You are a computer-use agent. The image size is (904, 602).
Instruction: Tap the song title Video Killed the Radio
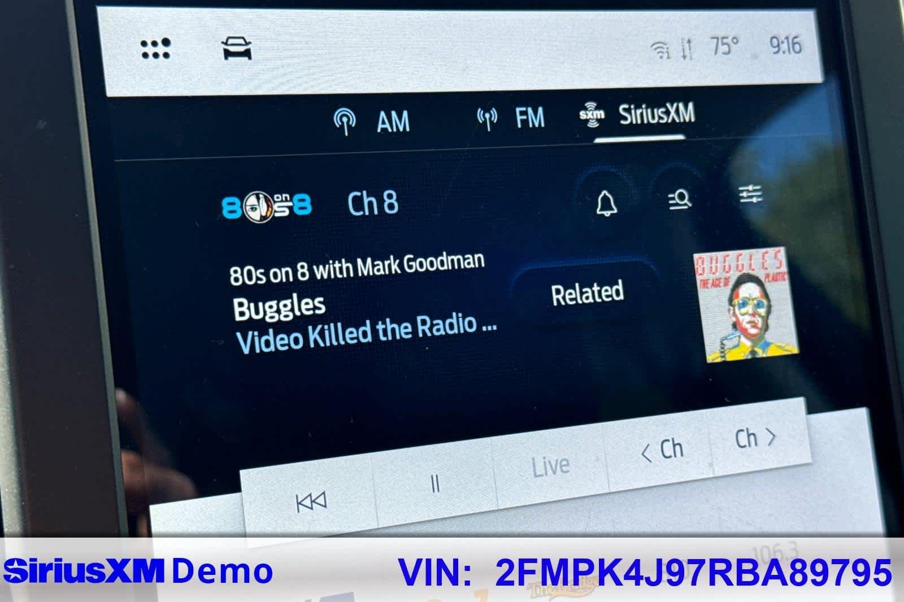pos(367,334)
